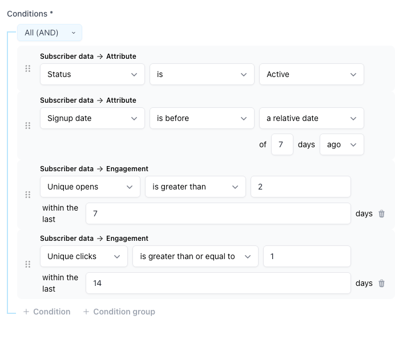Open the Status attribute dropdown
The width and height of the screenshot is (403, 339).
coord(92,74)
